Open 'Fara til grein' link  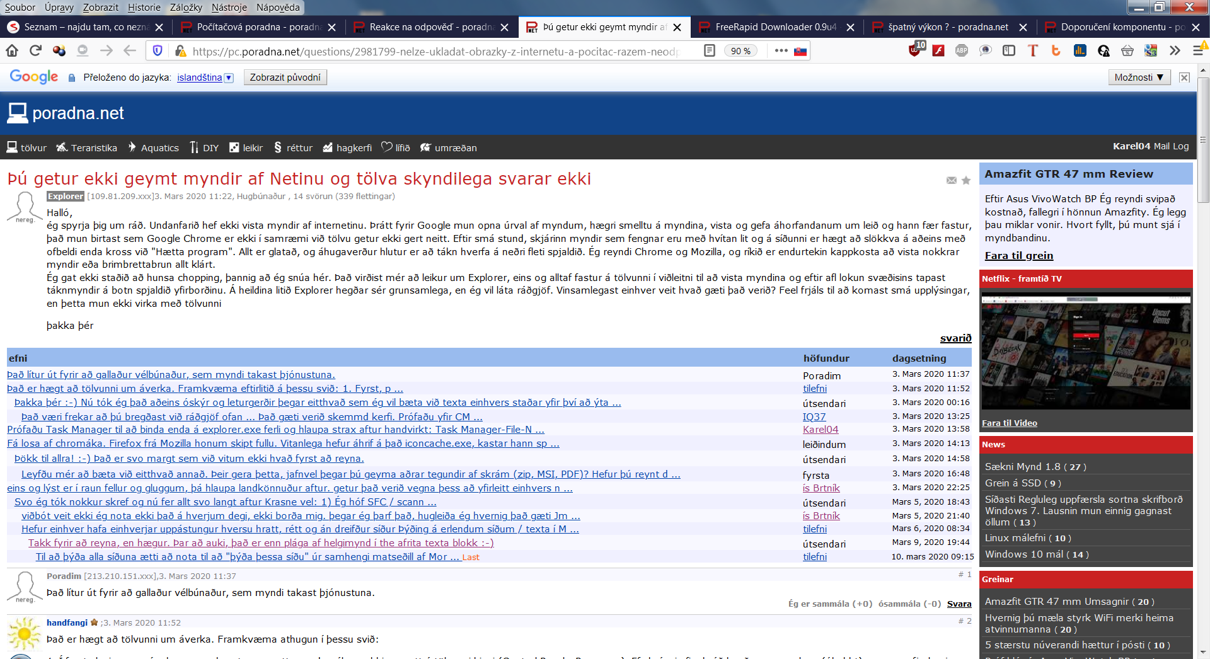pyautogui.click(x=1018, y=255)
